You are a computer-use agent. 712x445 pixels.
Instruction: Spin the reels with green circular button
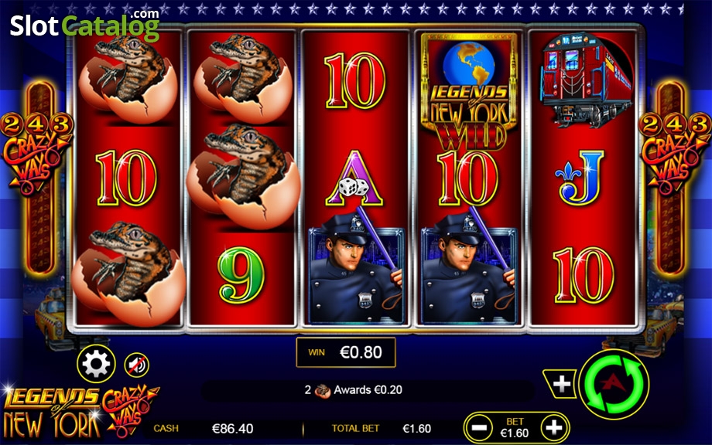click(614, 384)
